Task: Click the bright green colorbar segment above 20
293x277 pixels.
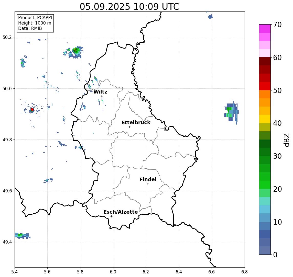Action: tap(265, 184)
